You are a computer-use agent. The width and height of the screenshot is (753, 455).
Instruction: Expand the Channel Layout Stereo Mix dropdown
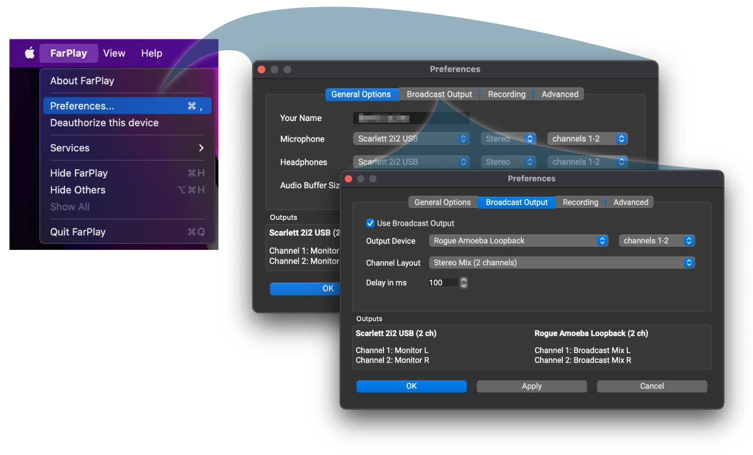(x=561, y=263)
